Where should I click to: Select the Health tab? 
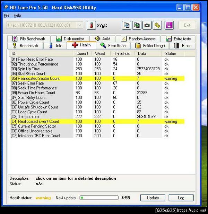point(81,45)
